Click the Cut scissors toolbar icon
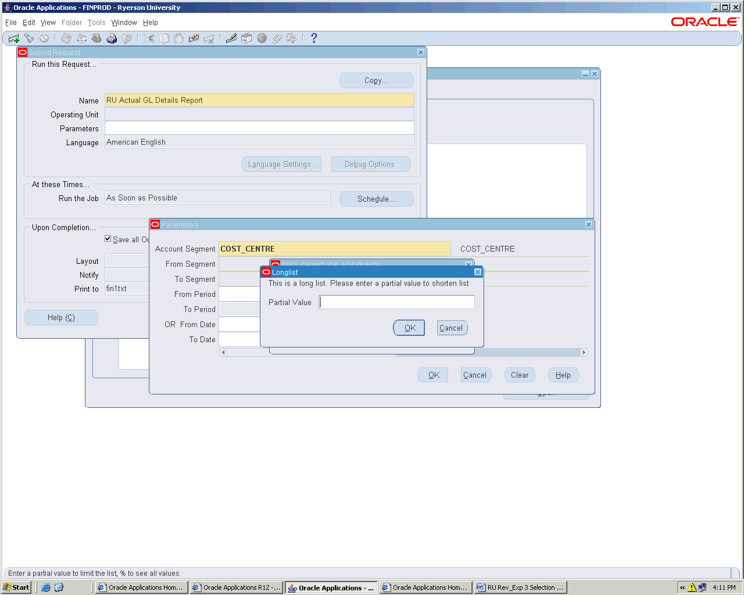This screenshot has width=744, height=595. coord(149,38)
